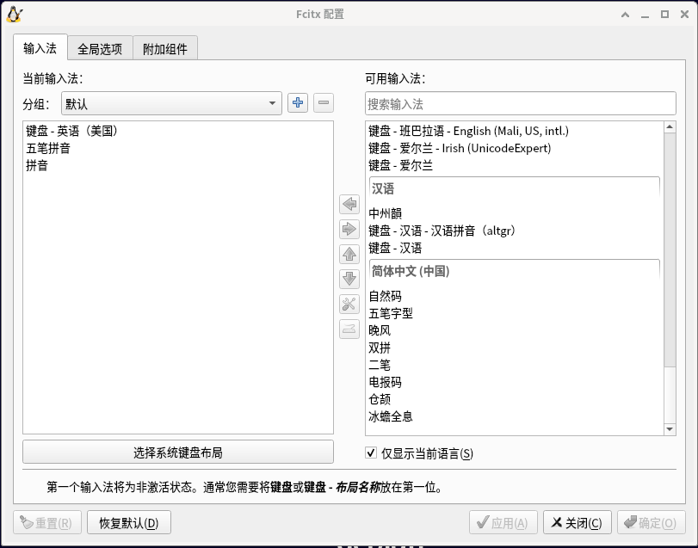Select 二笔 input method
Image resolution: width=698 pixels, height=548 pixels.
(x=515, y=365)
